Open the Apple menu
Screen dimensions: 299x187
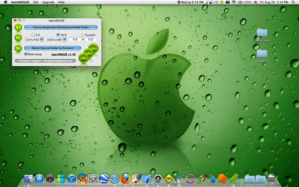tap(5, 2)
